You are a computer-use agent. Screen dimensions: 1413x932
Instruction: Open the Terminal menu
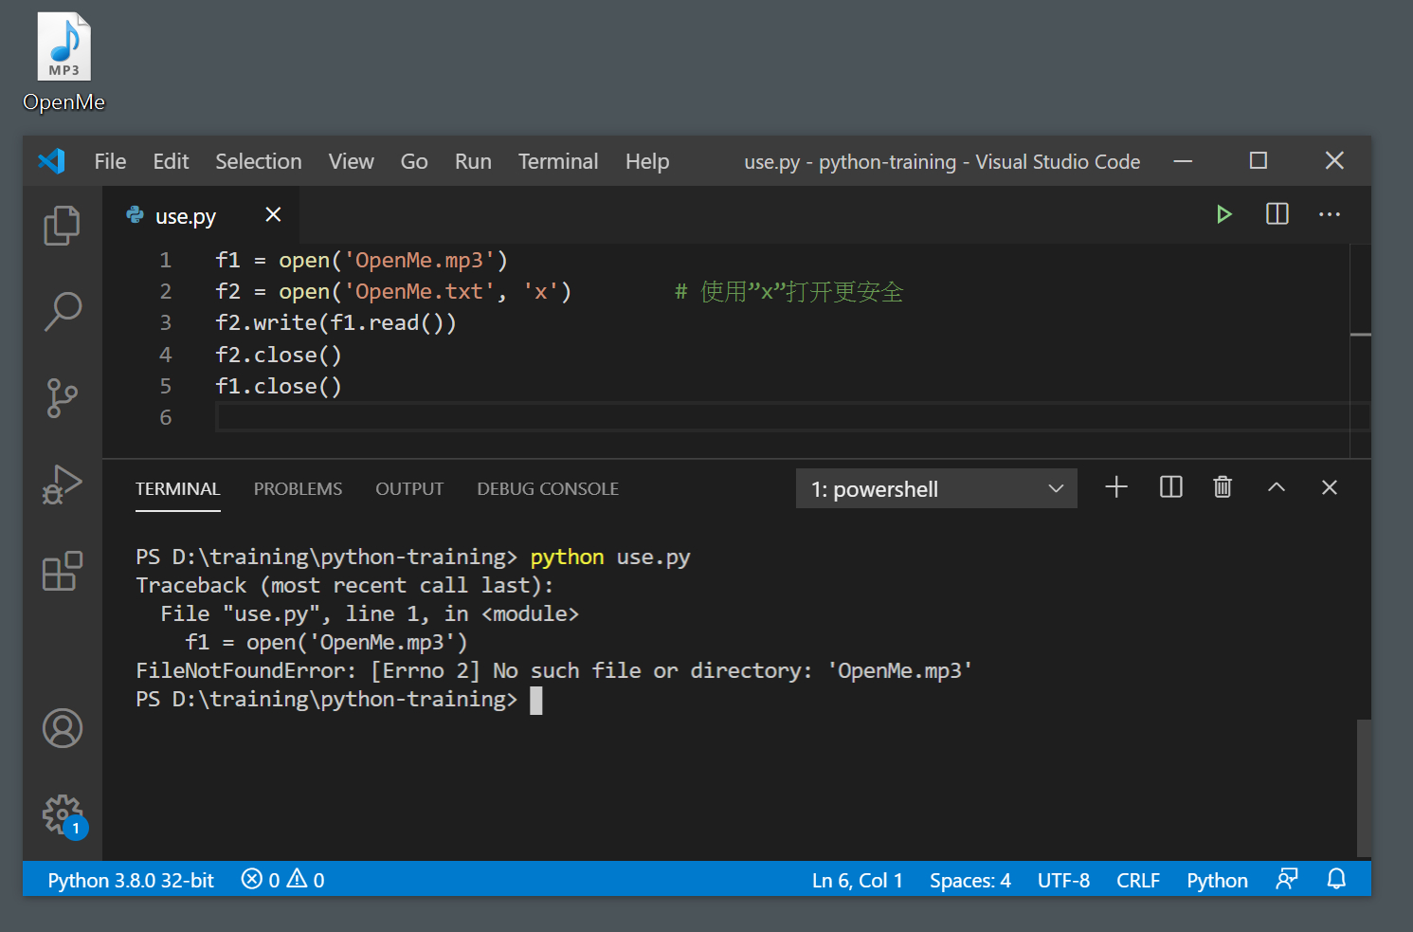[558, 161]
